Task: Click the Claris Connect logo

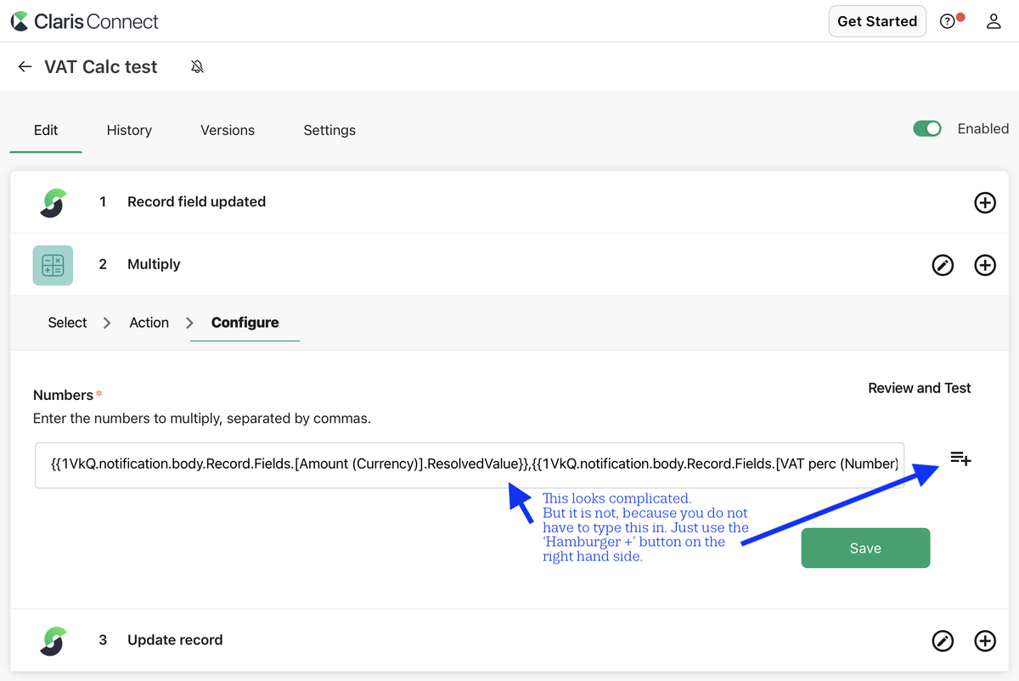Action: [x=84, y=21]
